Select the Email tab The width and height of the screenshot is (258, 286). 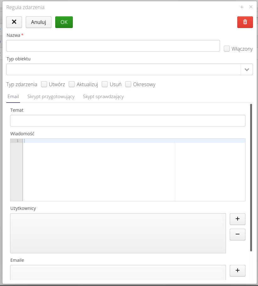[x=13, y=97]
